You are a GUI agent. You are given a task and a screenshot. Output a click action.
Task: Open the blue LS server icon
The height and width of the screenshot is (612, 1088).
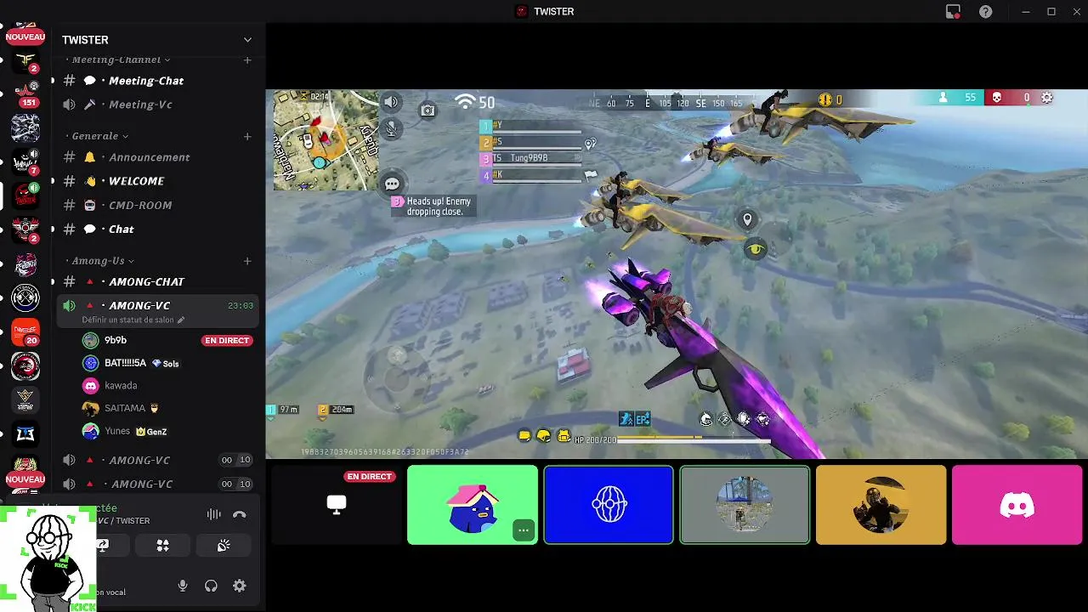[x=25, y=434]
